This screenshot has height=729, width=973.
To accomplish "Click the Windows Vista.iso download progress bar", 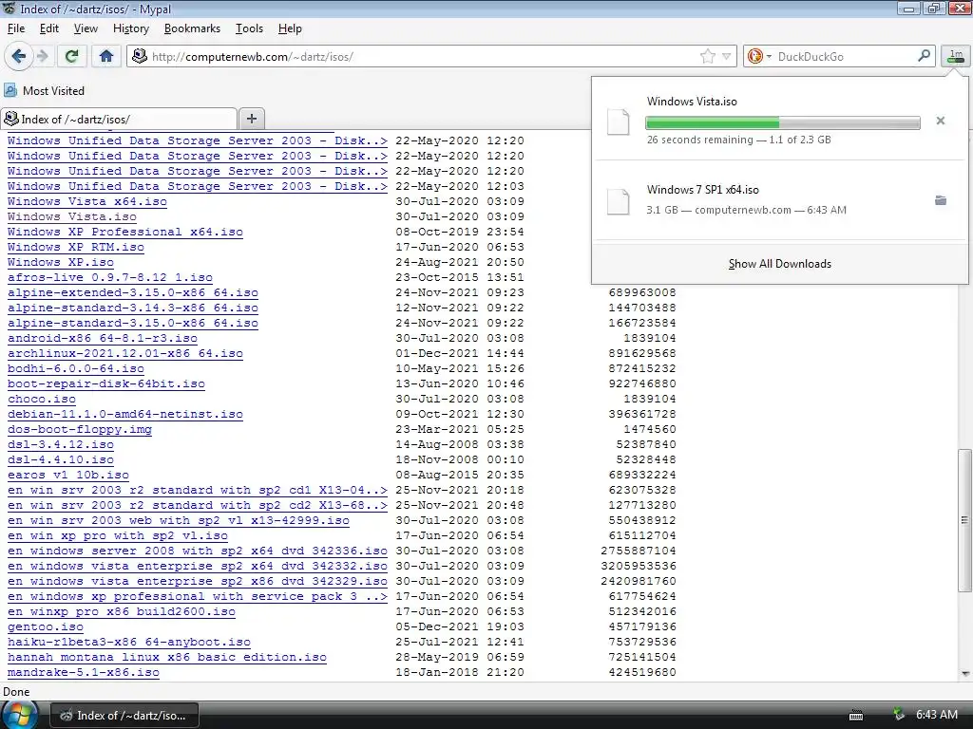I will point(783,122).
